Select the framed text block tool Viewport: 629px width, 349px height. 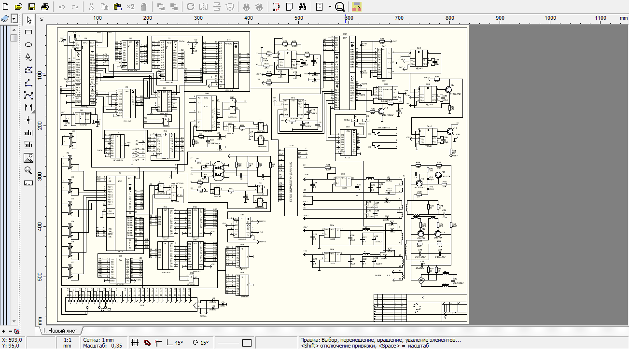pos(28,145)
